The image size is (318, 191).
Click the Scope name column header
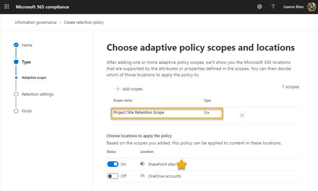click(123, 100)
